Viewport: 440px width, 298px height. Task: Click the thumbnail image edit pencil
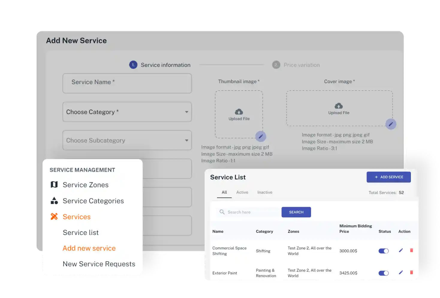coord(261,137)
